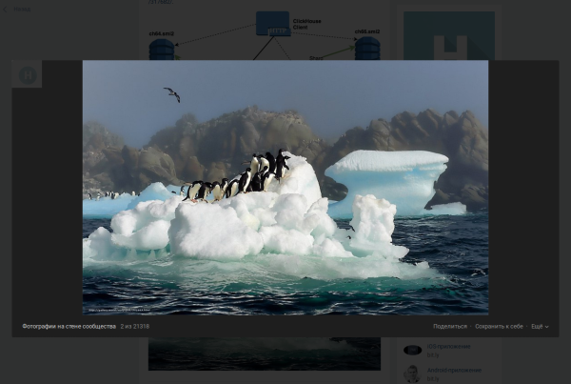This screenshot has height=384, width=571.
Task: Open the iOS-приложение link
Action: click(x=448, y=347)
